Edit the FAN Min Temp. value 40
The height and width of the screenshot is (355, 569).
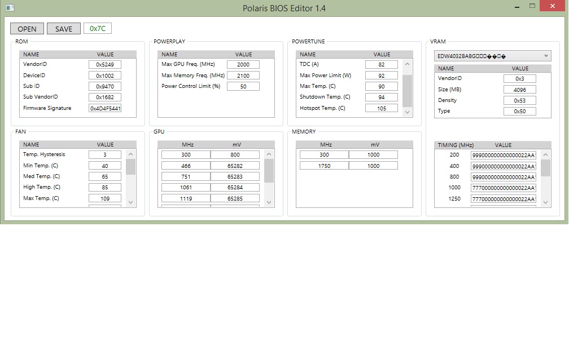click(105, 166)
